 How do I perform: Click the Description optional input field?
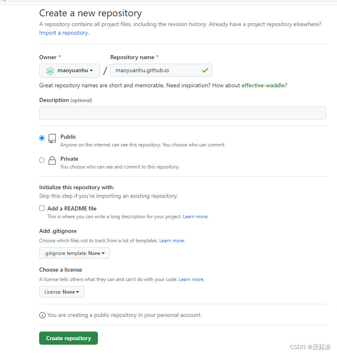(182, 113)
